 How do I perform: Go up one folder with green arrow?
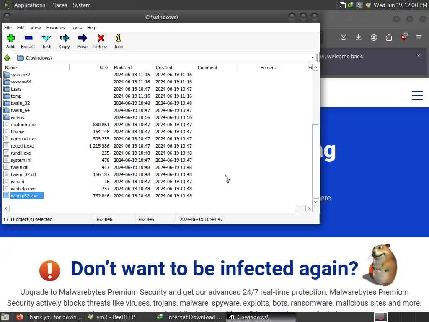7,57
